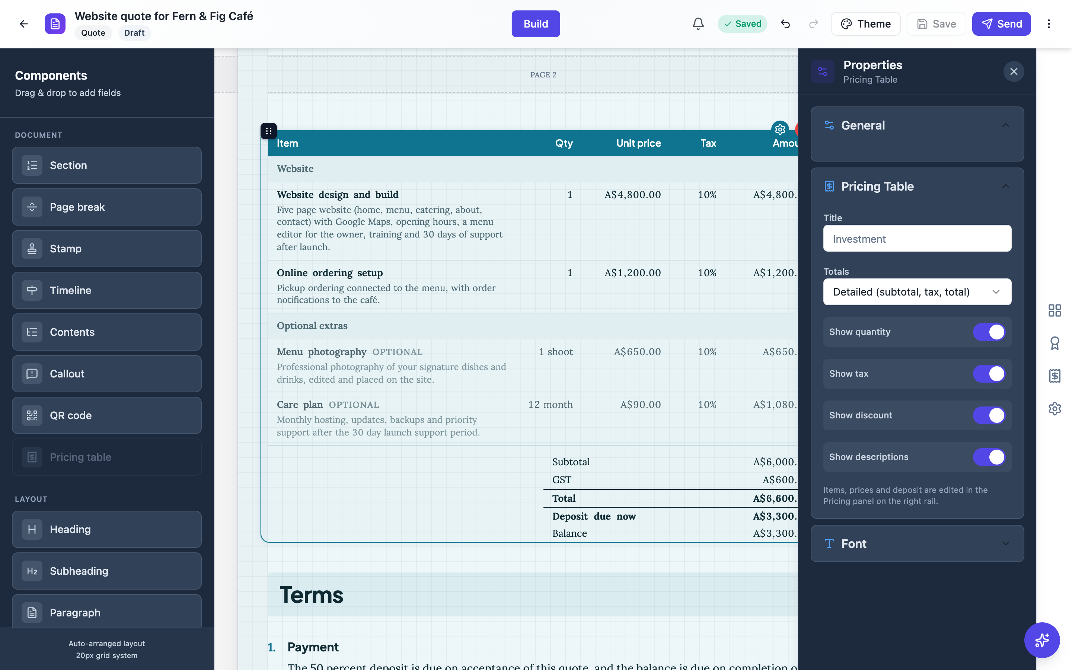Close the Properties panel
Image resolution: width=1072 pixels, height=670 pixels.
click(x=1014, y=71)
